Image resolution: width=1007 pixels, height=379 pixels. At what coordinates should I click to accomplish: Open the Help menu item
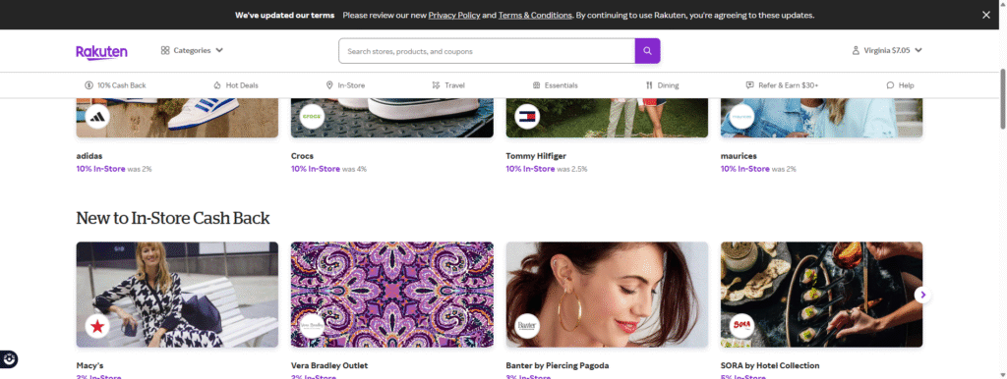[900, 85]
